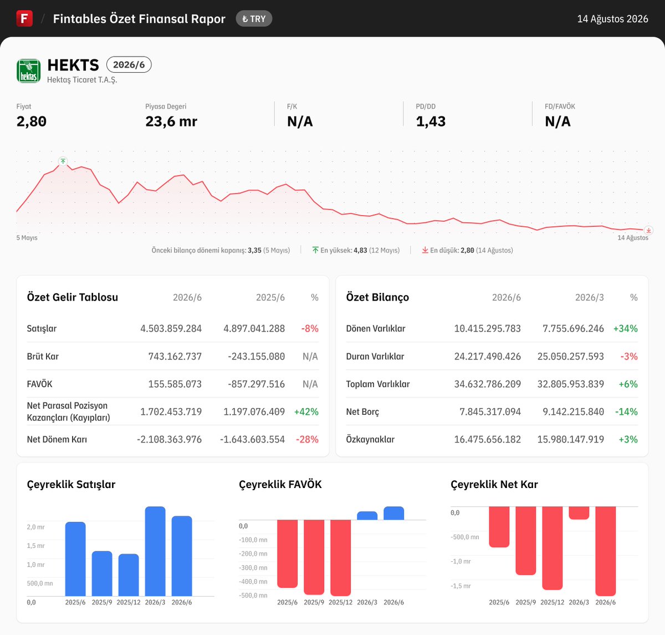Click the Özet Bilanço heading

point(377,297)
